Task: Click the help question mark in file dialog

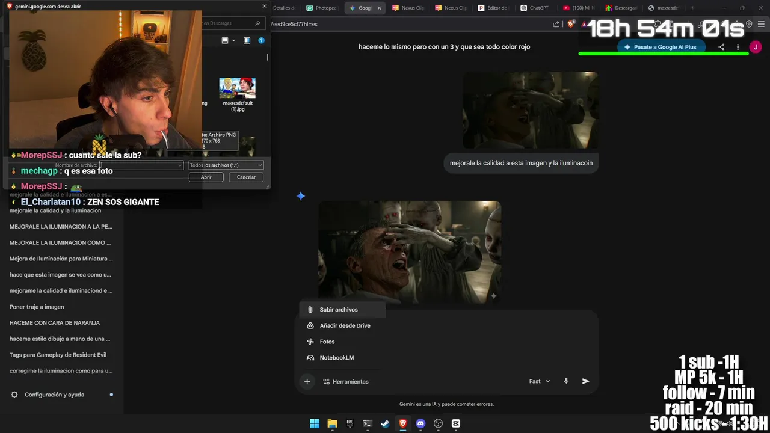Action: 261,40
